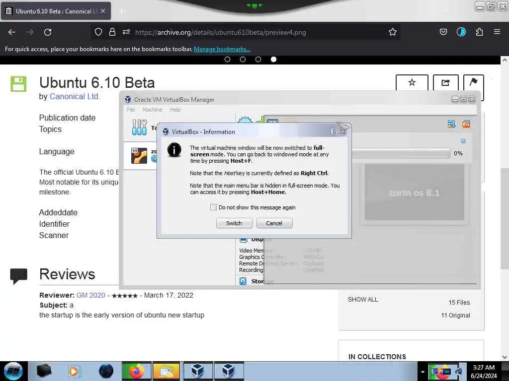Click the Cancel button in the VirtualBox dialog
The image size is (509, 381).
274,223
